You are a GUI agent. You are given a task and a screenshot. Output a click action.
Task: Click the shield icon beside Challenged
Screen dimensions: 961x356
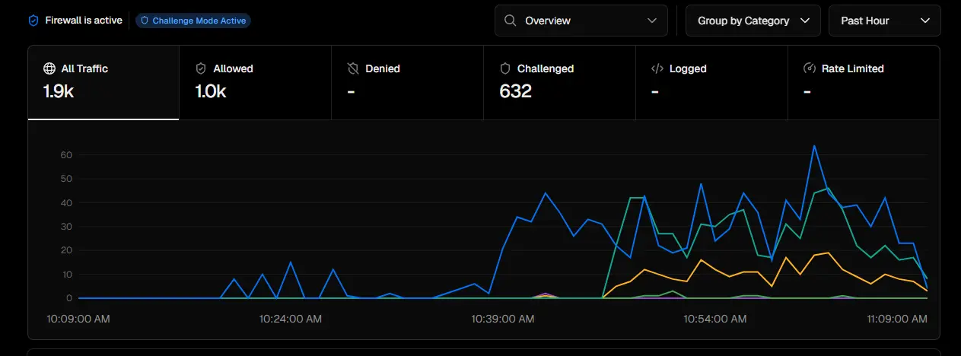[504, 68]
